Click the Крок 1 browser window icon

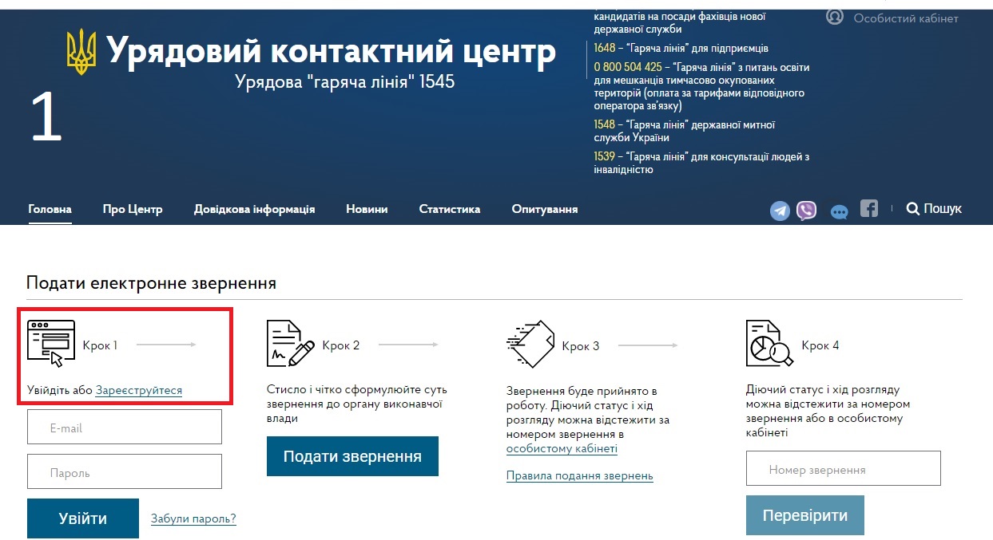click(x=51, y=343)
